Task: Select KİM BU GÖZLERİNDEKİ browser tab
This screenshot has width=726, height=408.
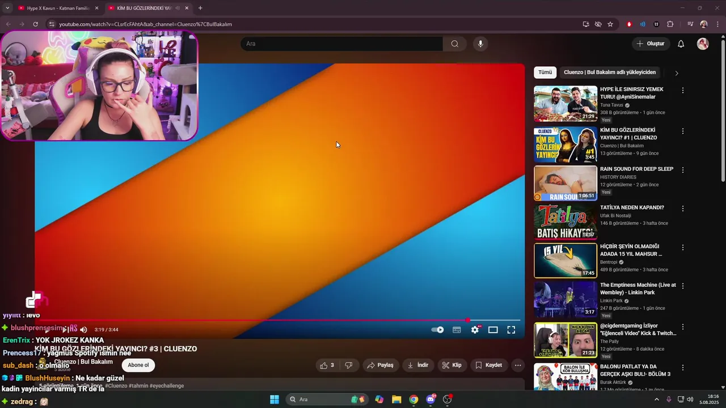Action: 149,8
